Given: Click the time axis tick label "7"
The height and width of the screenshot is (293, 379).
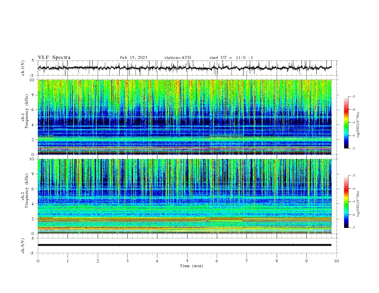Looking at the screenshot, I should pyautogui.click(x=247, y=261).
